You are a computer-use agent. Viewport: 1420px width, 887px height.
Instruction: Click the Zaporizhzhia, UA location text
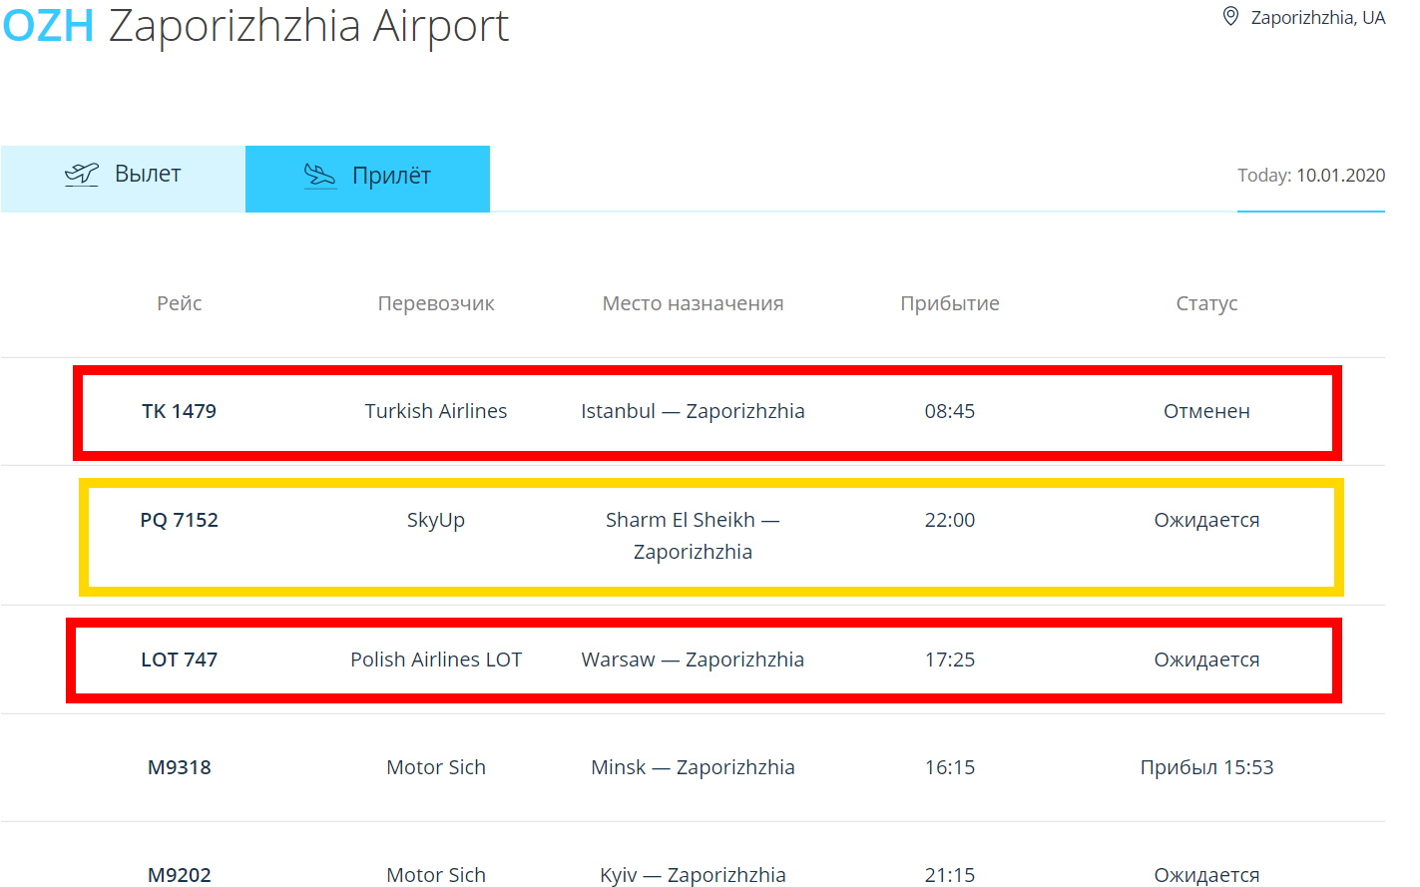tap(1318, 18)
